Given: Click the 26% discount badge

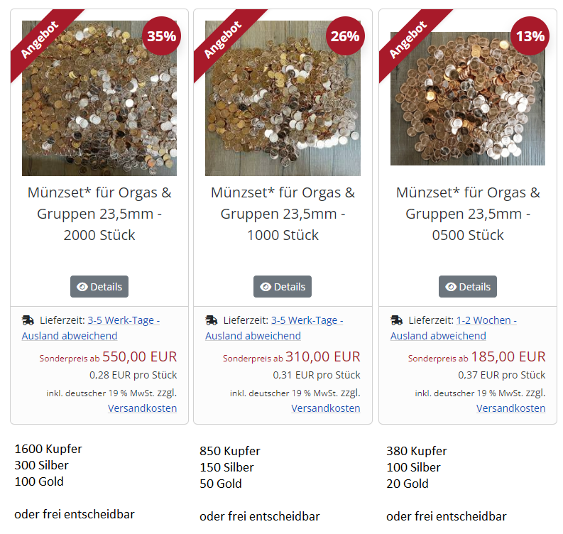Looking at the screenshot, I should click(x=345, y=36).
